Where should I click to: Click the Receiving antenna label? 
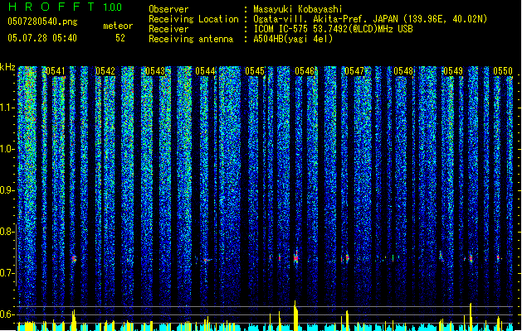[x=191, y=39]
